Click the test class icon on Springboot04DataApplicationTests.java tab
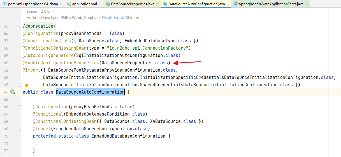This screenshot has width=341, height=157. (236, 4)
